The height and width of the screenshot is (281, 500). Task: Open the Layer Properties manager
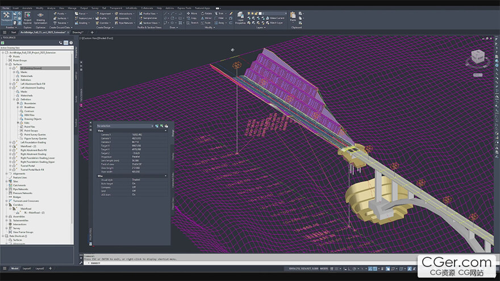[x=240, y=18]
